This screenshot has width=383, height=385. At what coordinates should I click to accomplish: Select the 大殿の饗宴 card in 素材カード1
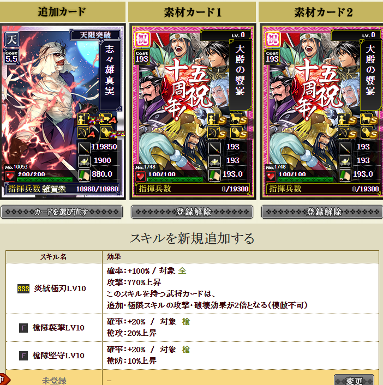coord(193,111)
